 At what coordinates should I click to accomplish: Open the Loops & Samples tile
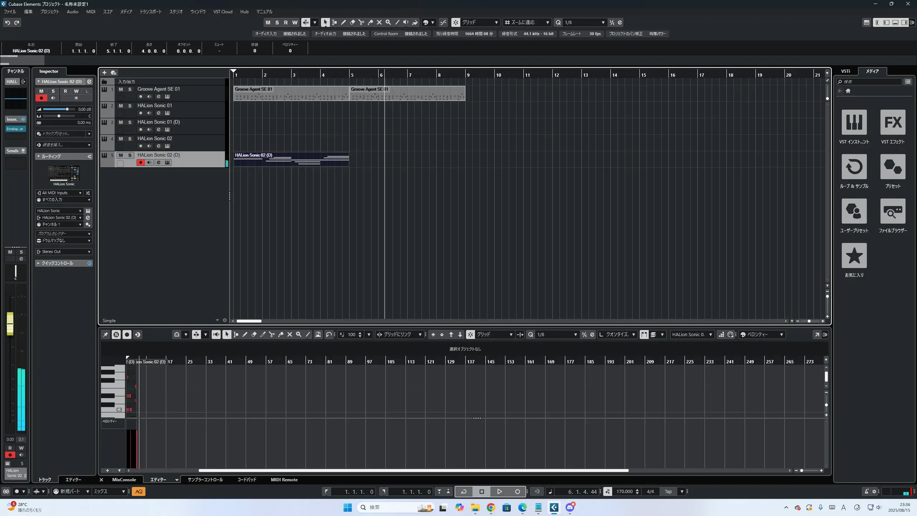854,167
